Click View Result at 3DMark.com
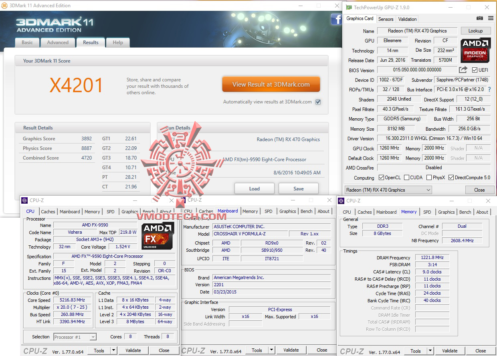This screenshot has width=497, height=356. pos(271,85)
